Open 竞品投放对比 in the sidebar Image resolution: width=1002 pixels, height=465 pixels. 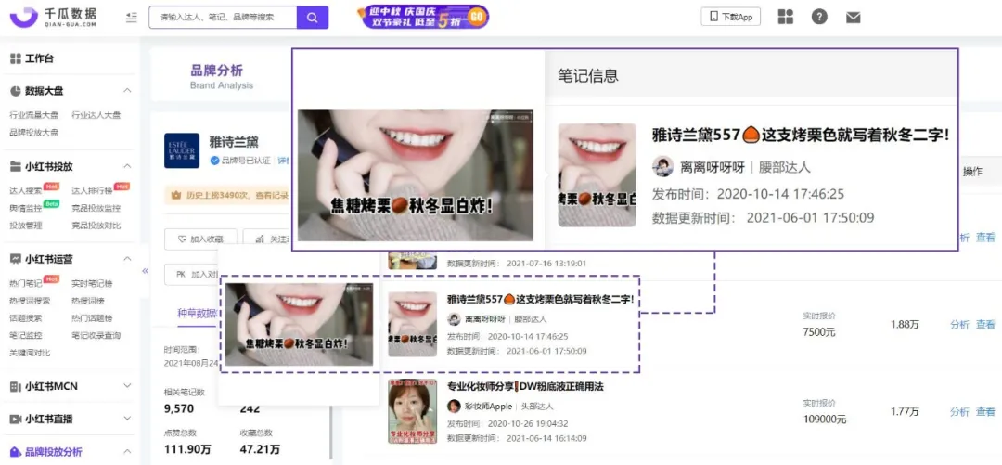(96, 226)
